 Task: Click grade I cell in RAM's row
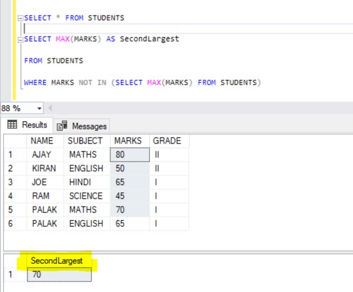169,196
